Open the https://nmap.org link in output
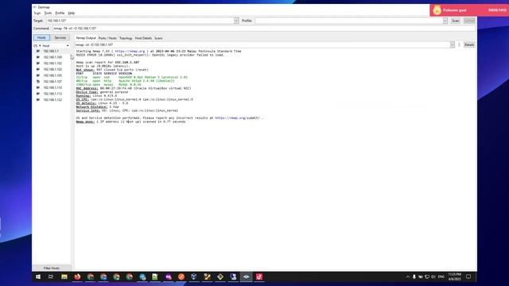 [130, 51]
